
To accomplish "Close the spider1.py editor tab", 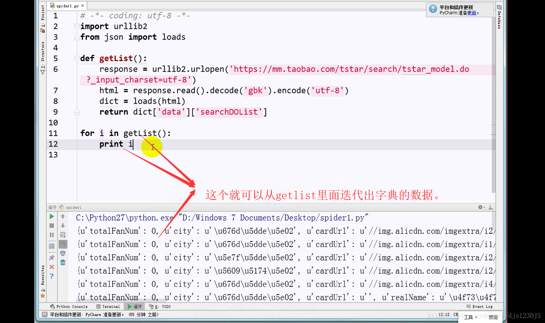I will point(83,5).
